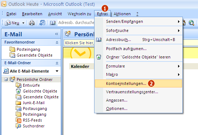Select Persönliche Ordner in folder tree
198x135 pixels.
35,79
